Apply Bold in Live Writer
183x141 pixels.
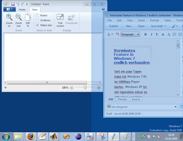click(145, 34)
